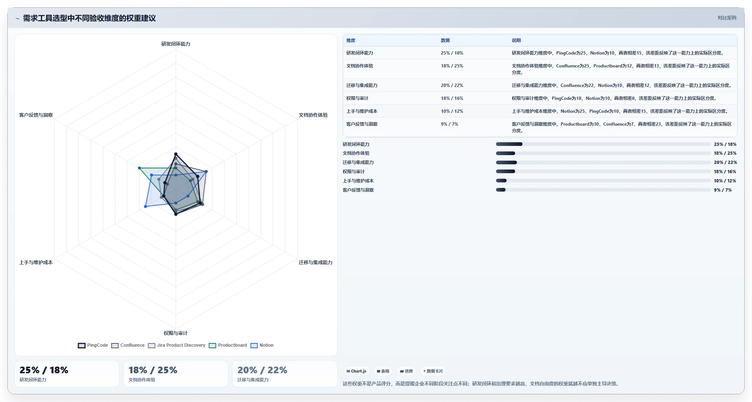Click the page title 需求工具选型中不同验收维度的权重建议
Screen dimensions: 752x402
(89, 18)
